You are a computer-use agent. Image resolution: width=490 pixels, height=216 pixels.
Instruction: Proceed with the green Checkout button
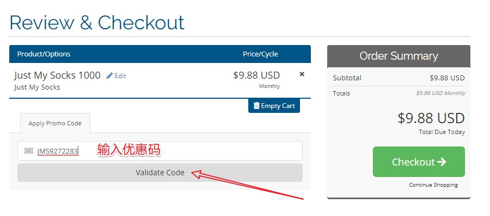419,162
